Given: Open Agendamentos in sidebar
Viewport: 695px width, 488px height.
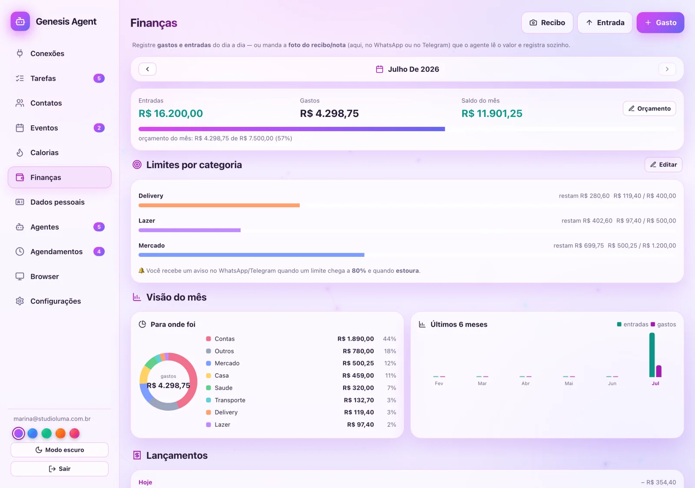Looking at the screenshot, I should coord(60,252).
